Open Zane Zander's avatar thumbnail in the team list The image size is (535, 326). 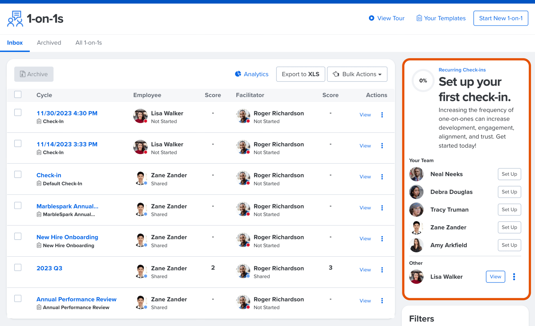416,227
